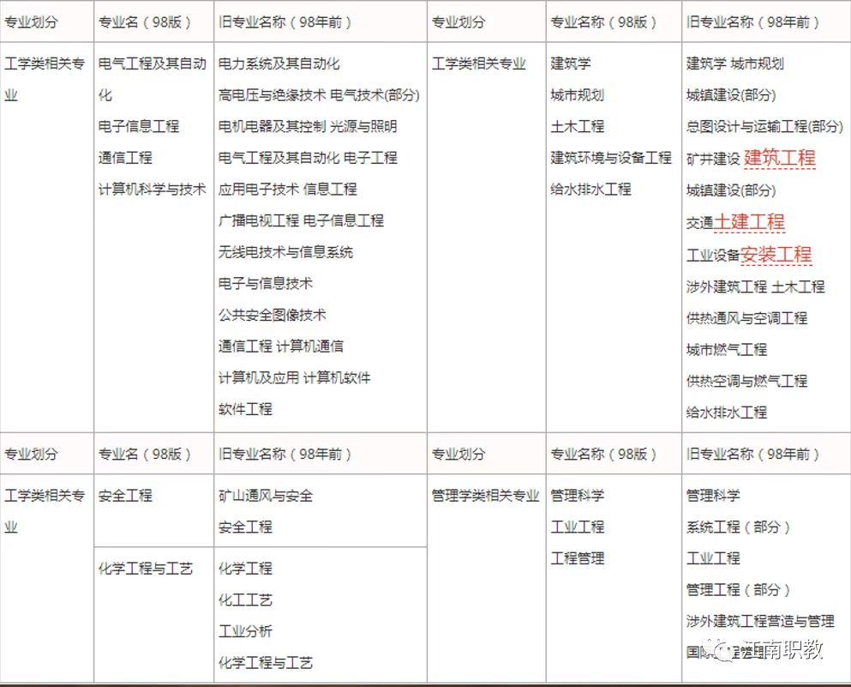851x687 pixels.
Task: Click the text 矿山通风与安全
Action: [266, 495]
